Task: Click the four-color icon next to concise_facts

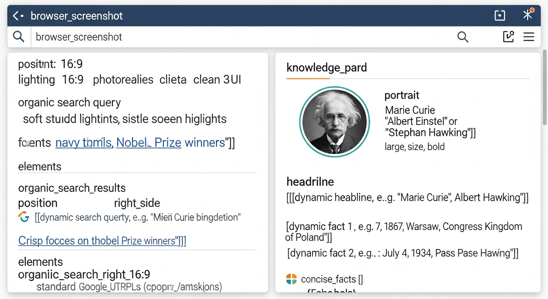Action: (x=292, y=279)
